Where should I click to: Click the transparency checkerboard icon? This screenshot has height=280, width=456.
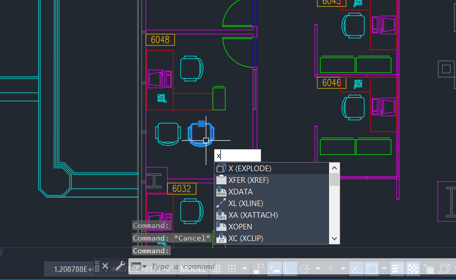(x=413, y=268)
